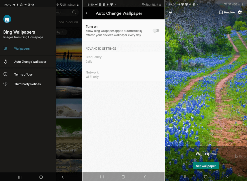The height and width of the screenshot is (181, 247).
Task: Click battery icon in middle status bar
Action: click(x=160, y=4)
